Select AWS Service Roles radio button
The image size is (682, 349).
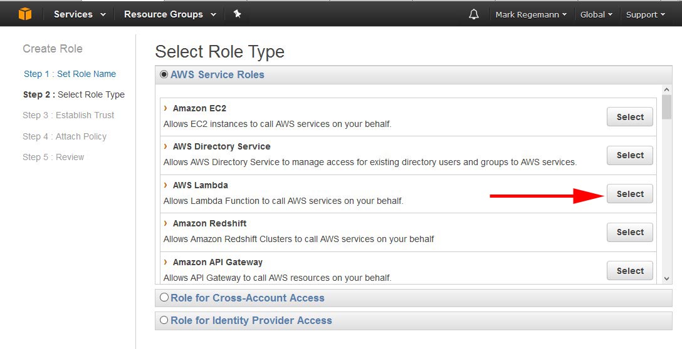(164, 74)
